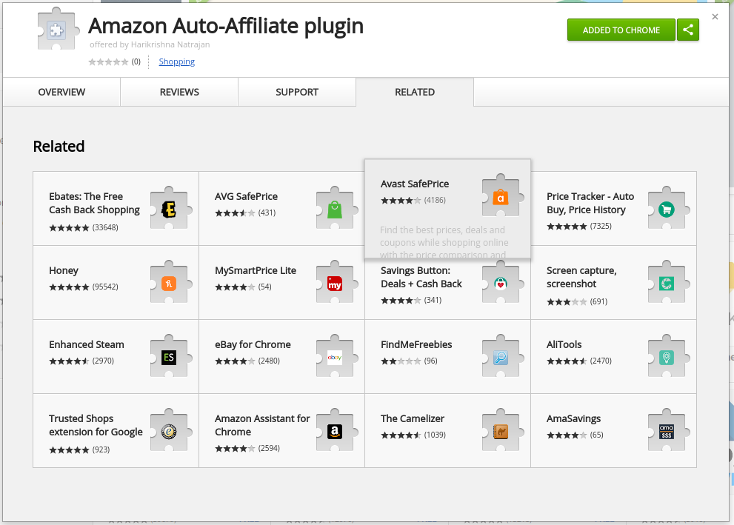Click the Ebates extension icon
734x525 pixels.
169,209
